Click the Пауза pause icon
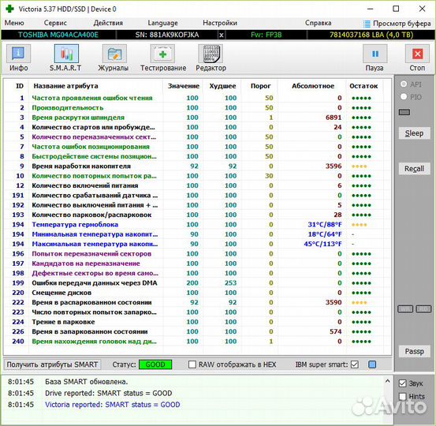This screenshot has width=436, height=426. [x=375, y=54]
